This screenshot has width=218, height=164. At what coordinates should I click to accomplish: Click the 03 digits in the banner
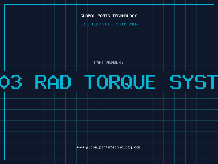[10, 82]
